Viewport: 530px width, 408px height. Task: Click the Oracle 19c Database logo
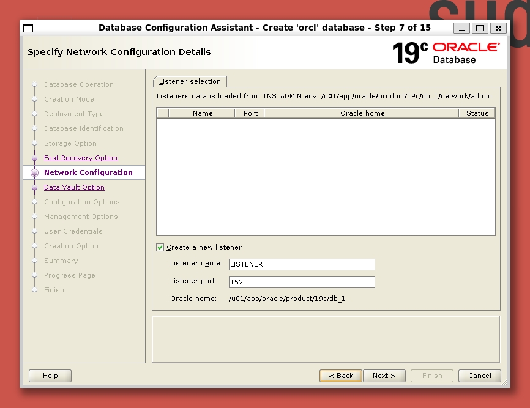(446, 53)
